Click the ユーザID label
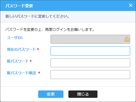 (15, 38)
